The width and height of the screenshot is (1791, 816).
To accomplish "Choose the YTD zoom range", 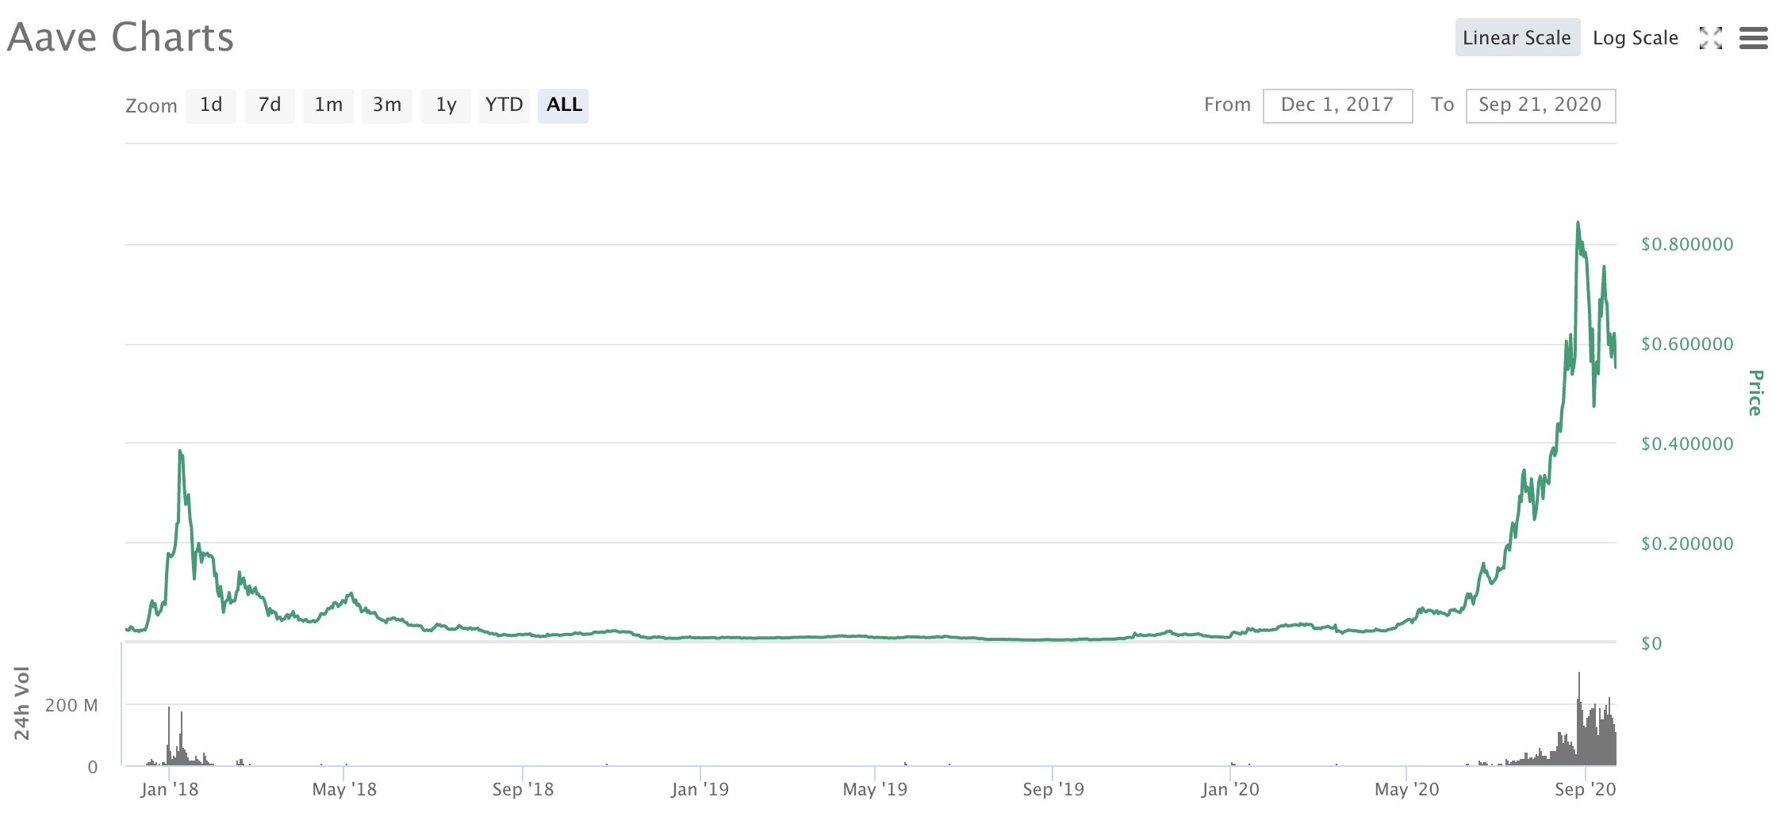I will (504, 105).
